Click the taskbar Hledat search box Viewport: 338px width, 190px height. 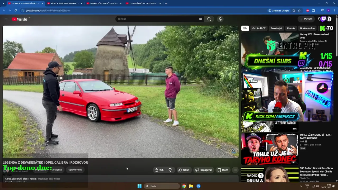point(162,186)
